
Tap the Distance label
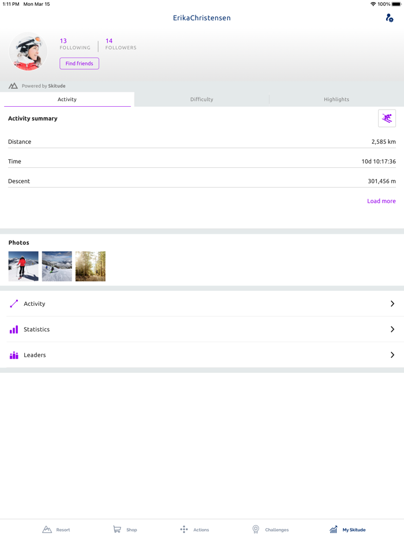[20, 141]
